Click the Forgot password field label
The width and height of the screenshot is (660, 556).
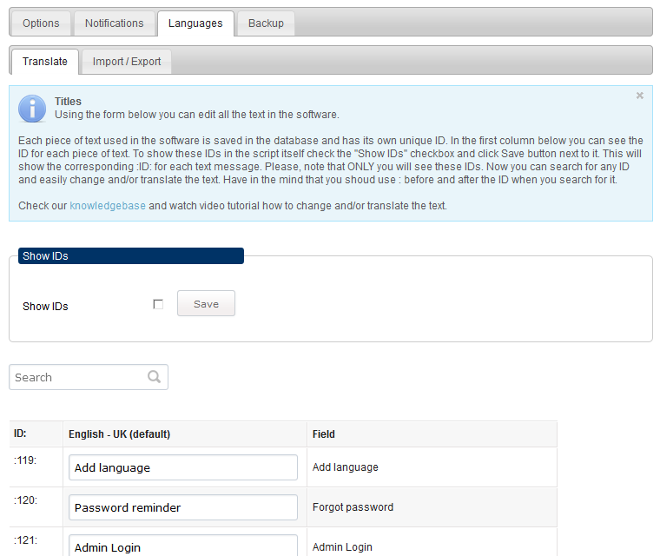(x=353, y=507)
